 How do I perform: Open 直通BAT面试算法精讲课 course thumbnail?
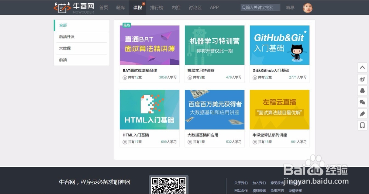[x=150, y=45]
